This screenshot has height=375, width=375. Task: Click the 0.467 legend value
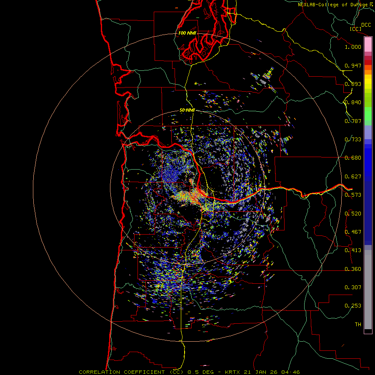(353, 232)
